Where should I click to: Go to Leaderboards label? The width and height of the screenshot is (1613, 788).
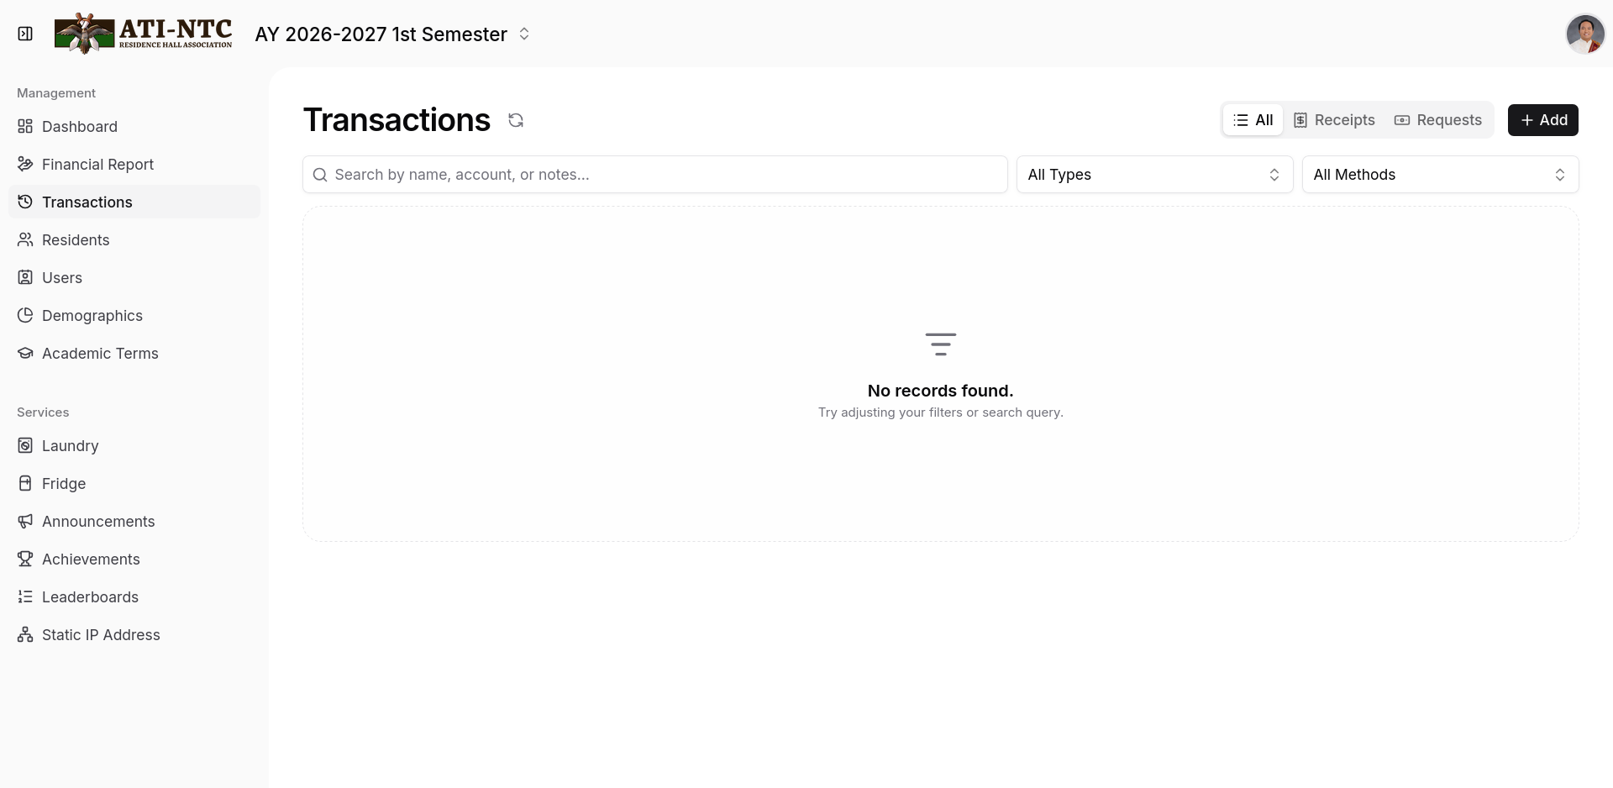point(90,597)
